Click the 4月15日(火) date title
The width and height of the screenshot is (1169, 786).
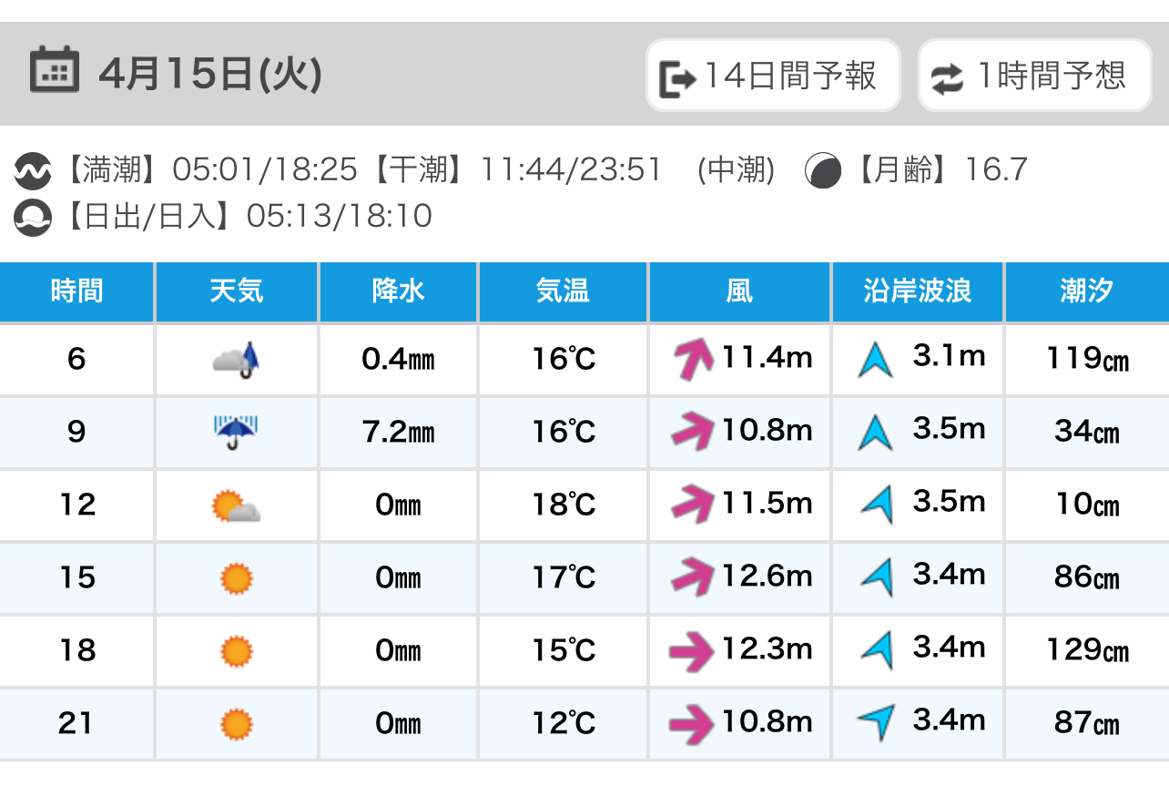(x=210, y=74)
